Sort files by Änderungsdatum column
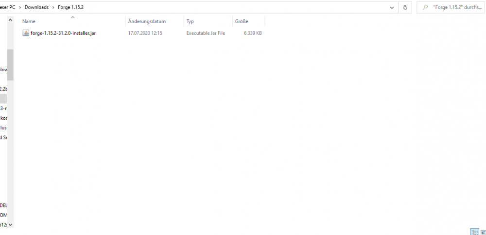This screenshot has height=235, width=486. click(x=147, y=22)
